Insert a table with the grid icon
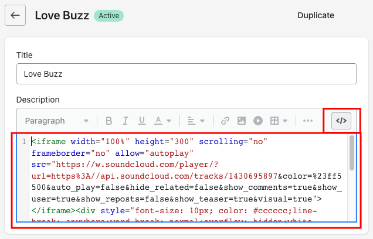 pos(274,121)
